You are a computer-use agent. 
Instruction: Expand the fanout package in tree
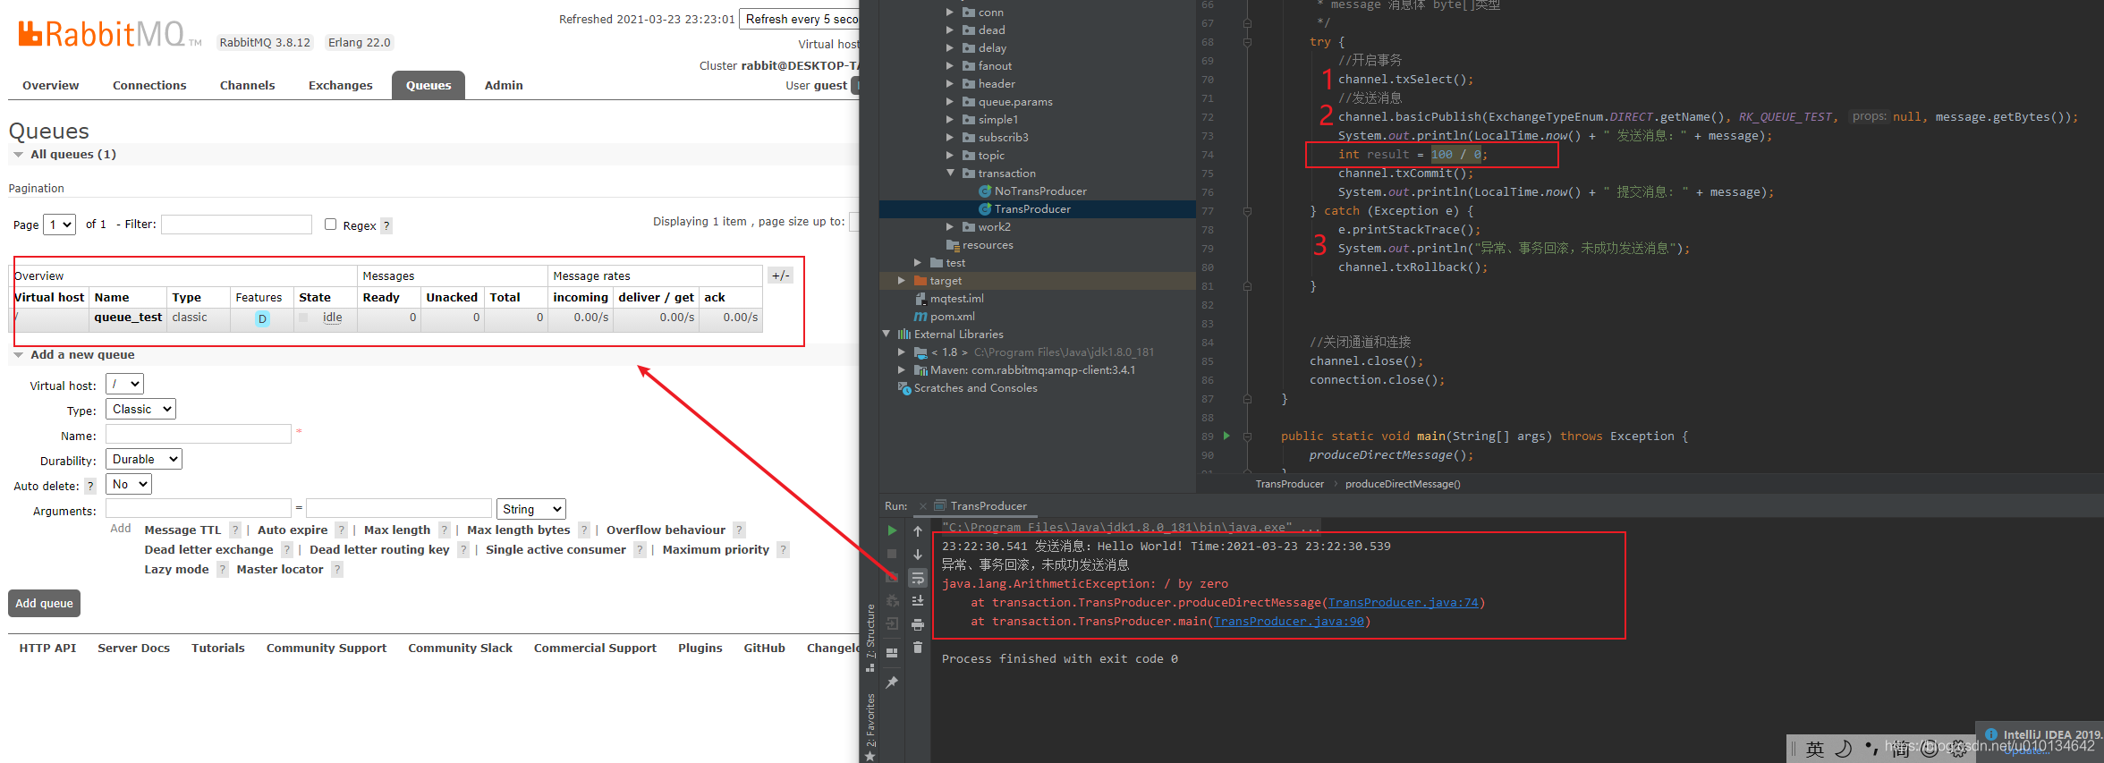click(950, 66)
